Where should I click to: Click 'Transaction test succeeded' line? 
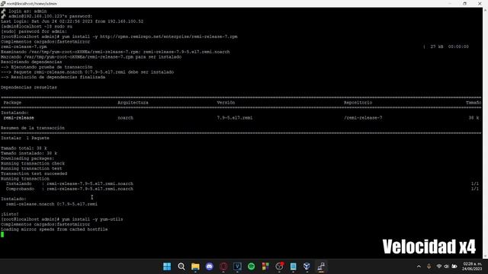tap(34, 174)
